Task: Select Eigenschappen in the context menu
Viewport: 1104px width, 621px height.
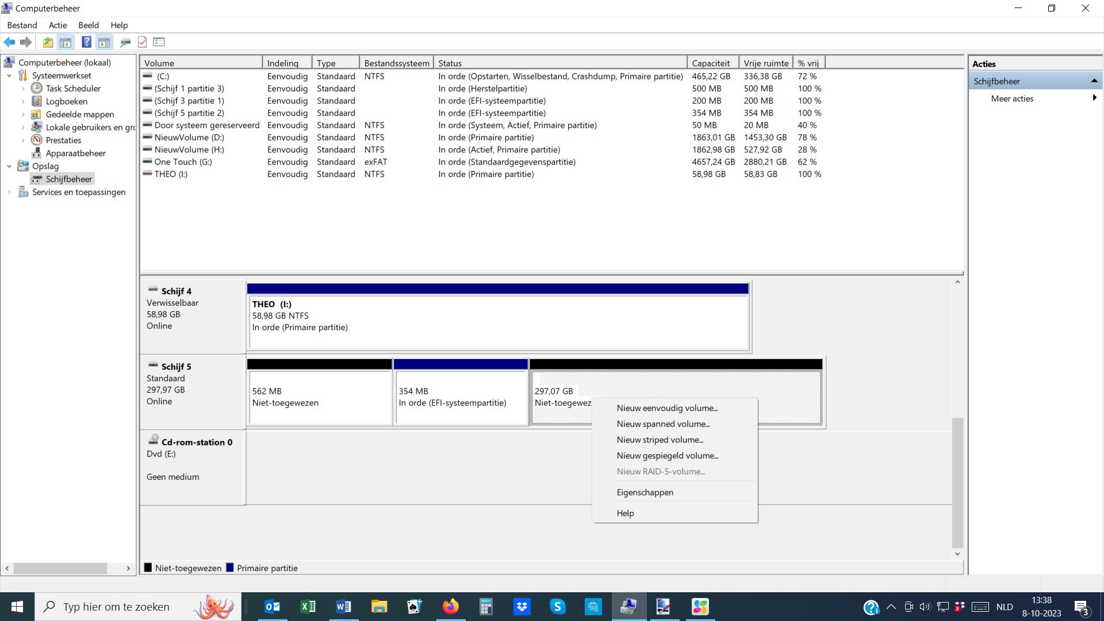Action: tap(645, 492)
